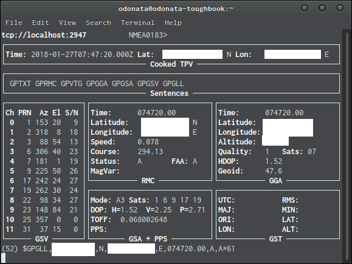This screenshot has width=352, height=264.
Task: Click the MagVar label
Action: (x=105, y=171)
